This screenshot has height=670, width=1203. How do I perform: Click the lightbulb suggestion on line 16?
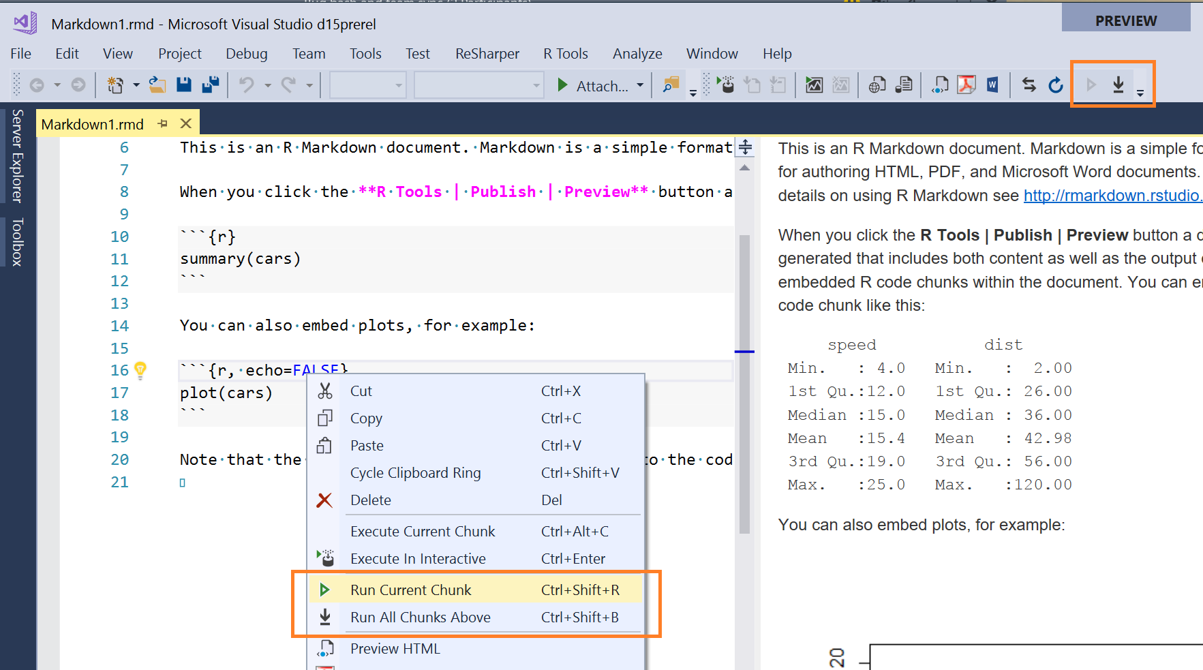click(141, 370)
